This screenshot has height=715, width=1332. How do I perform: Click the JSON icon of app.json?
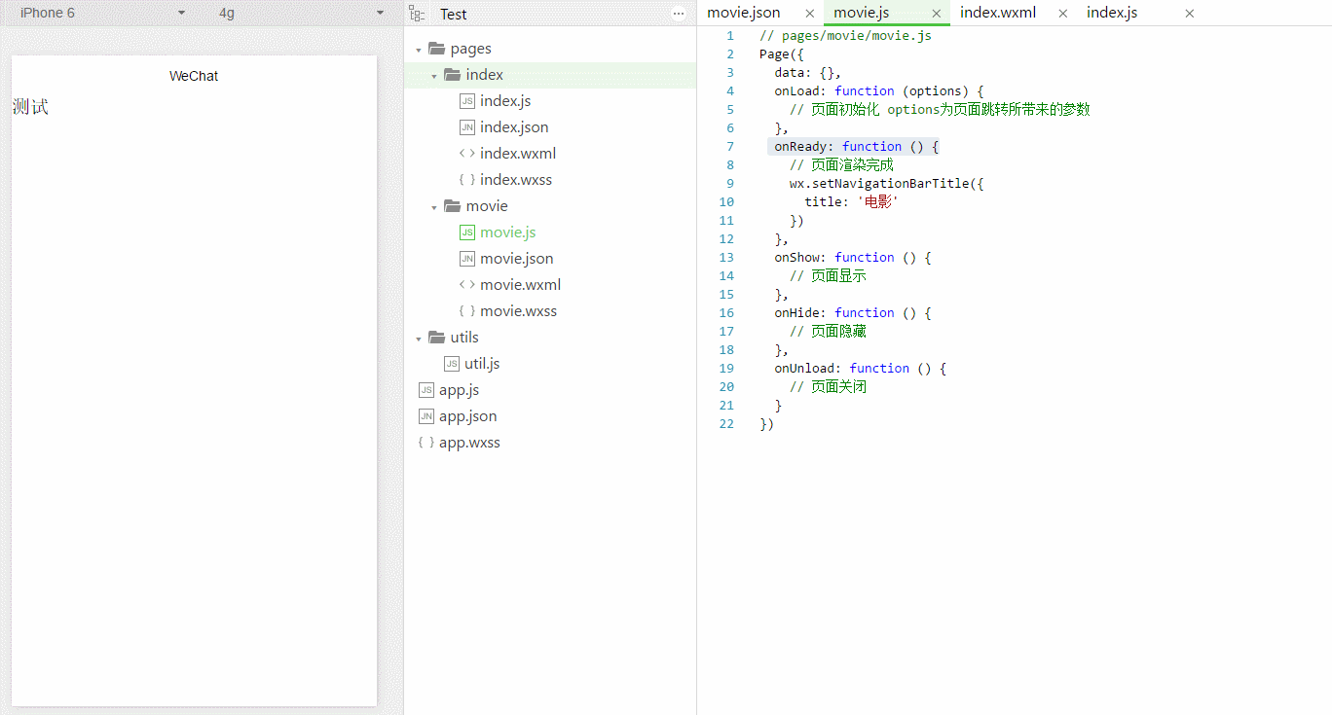pos(425,416)
